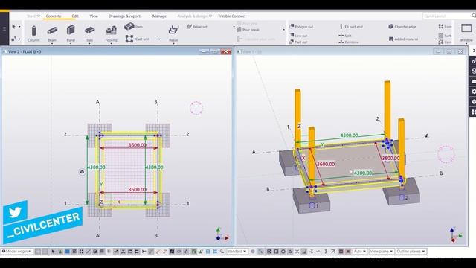The width and height of the screenshot is (476, 268).
Task: Click the pink dashed circle in plan view
Action: [196, 108]
